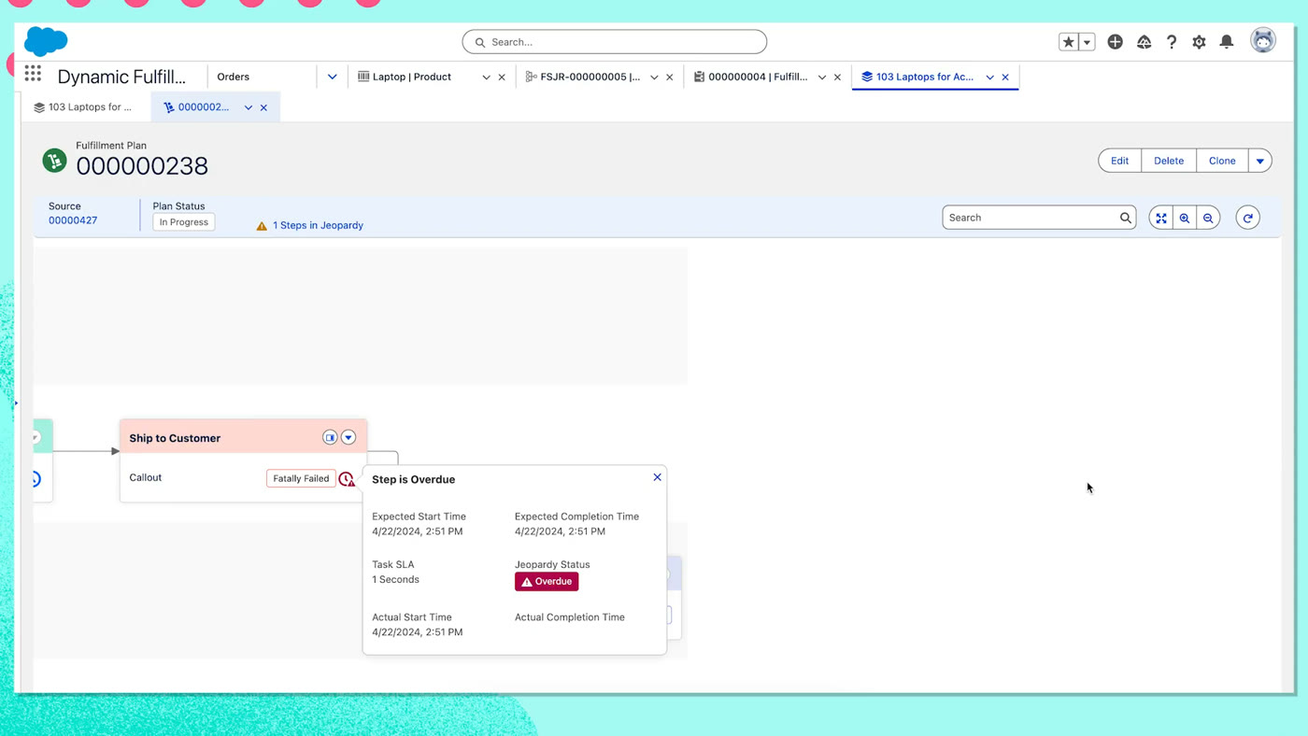
Task: Open the Ship to Customer step actions menu
Action: (348, 437)
